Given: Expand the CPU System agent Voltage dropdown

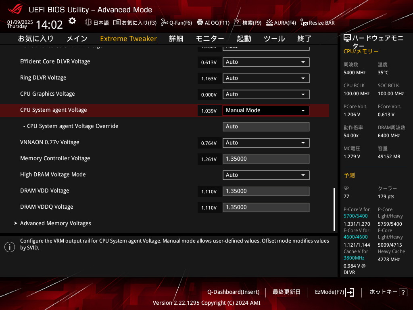Looking at the screenshot, I should [266, 111].
